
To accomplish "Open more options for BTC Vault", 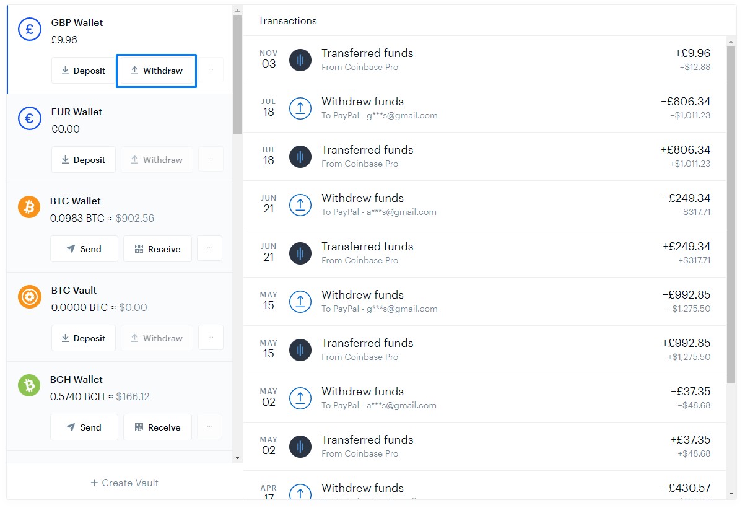I will [x=211, y=338].
